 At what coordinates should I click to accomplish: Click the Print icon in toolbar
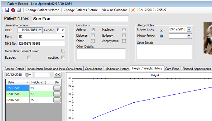(19, 10)
